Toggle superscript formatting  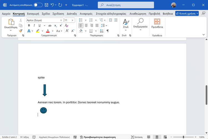pos(61,25)
